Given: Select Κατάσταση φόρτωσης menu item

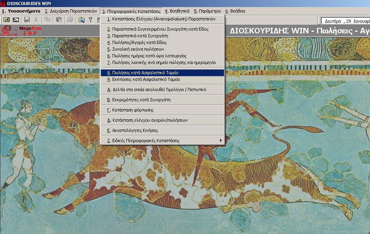Looking at the screenshot, I should (x=162, y=110).
